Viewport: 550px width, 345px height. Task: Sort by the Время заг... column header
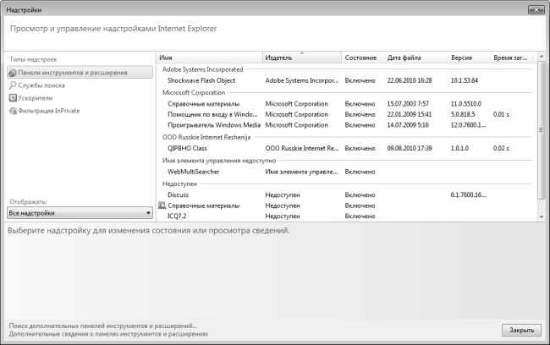[x=511, y=57]
